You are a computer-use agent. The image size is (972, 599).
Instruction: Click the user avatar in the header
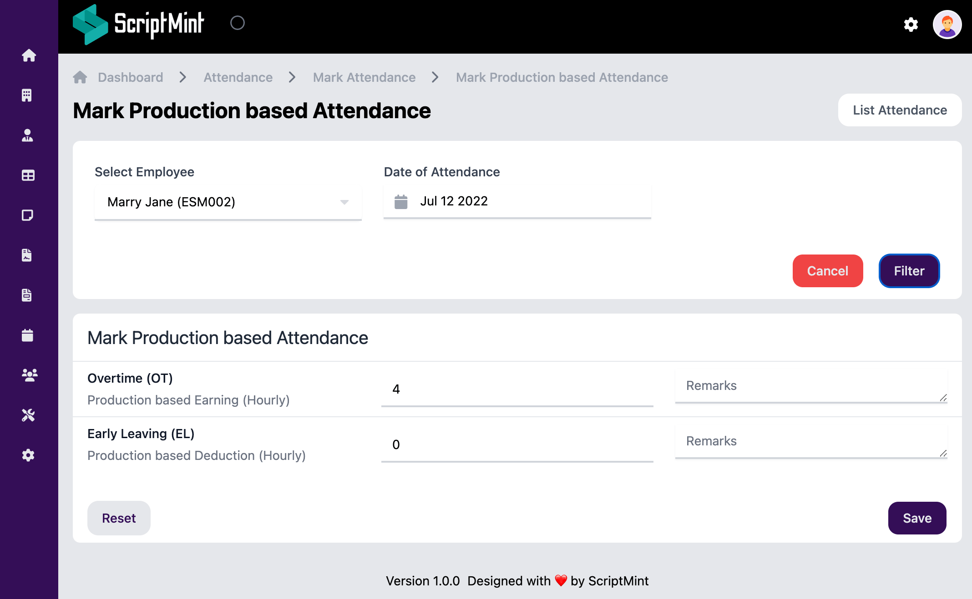(x=947, y=25)
